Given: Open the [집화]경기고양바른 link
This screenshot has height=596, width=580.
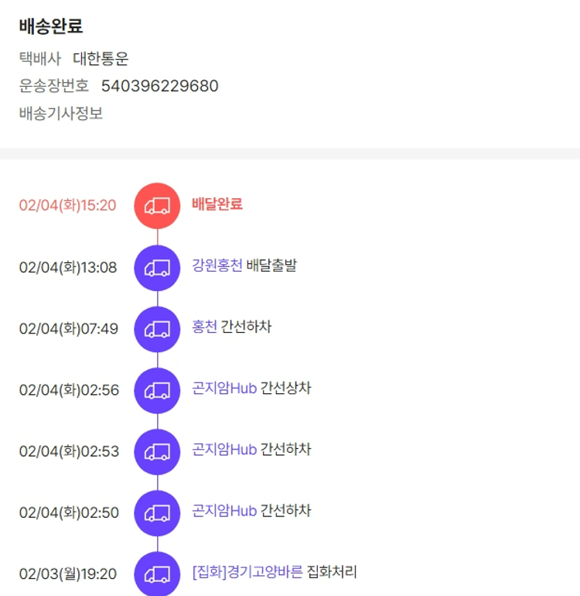Looking at the screenshot, I should point(247,573).
